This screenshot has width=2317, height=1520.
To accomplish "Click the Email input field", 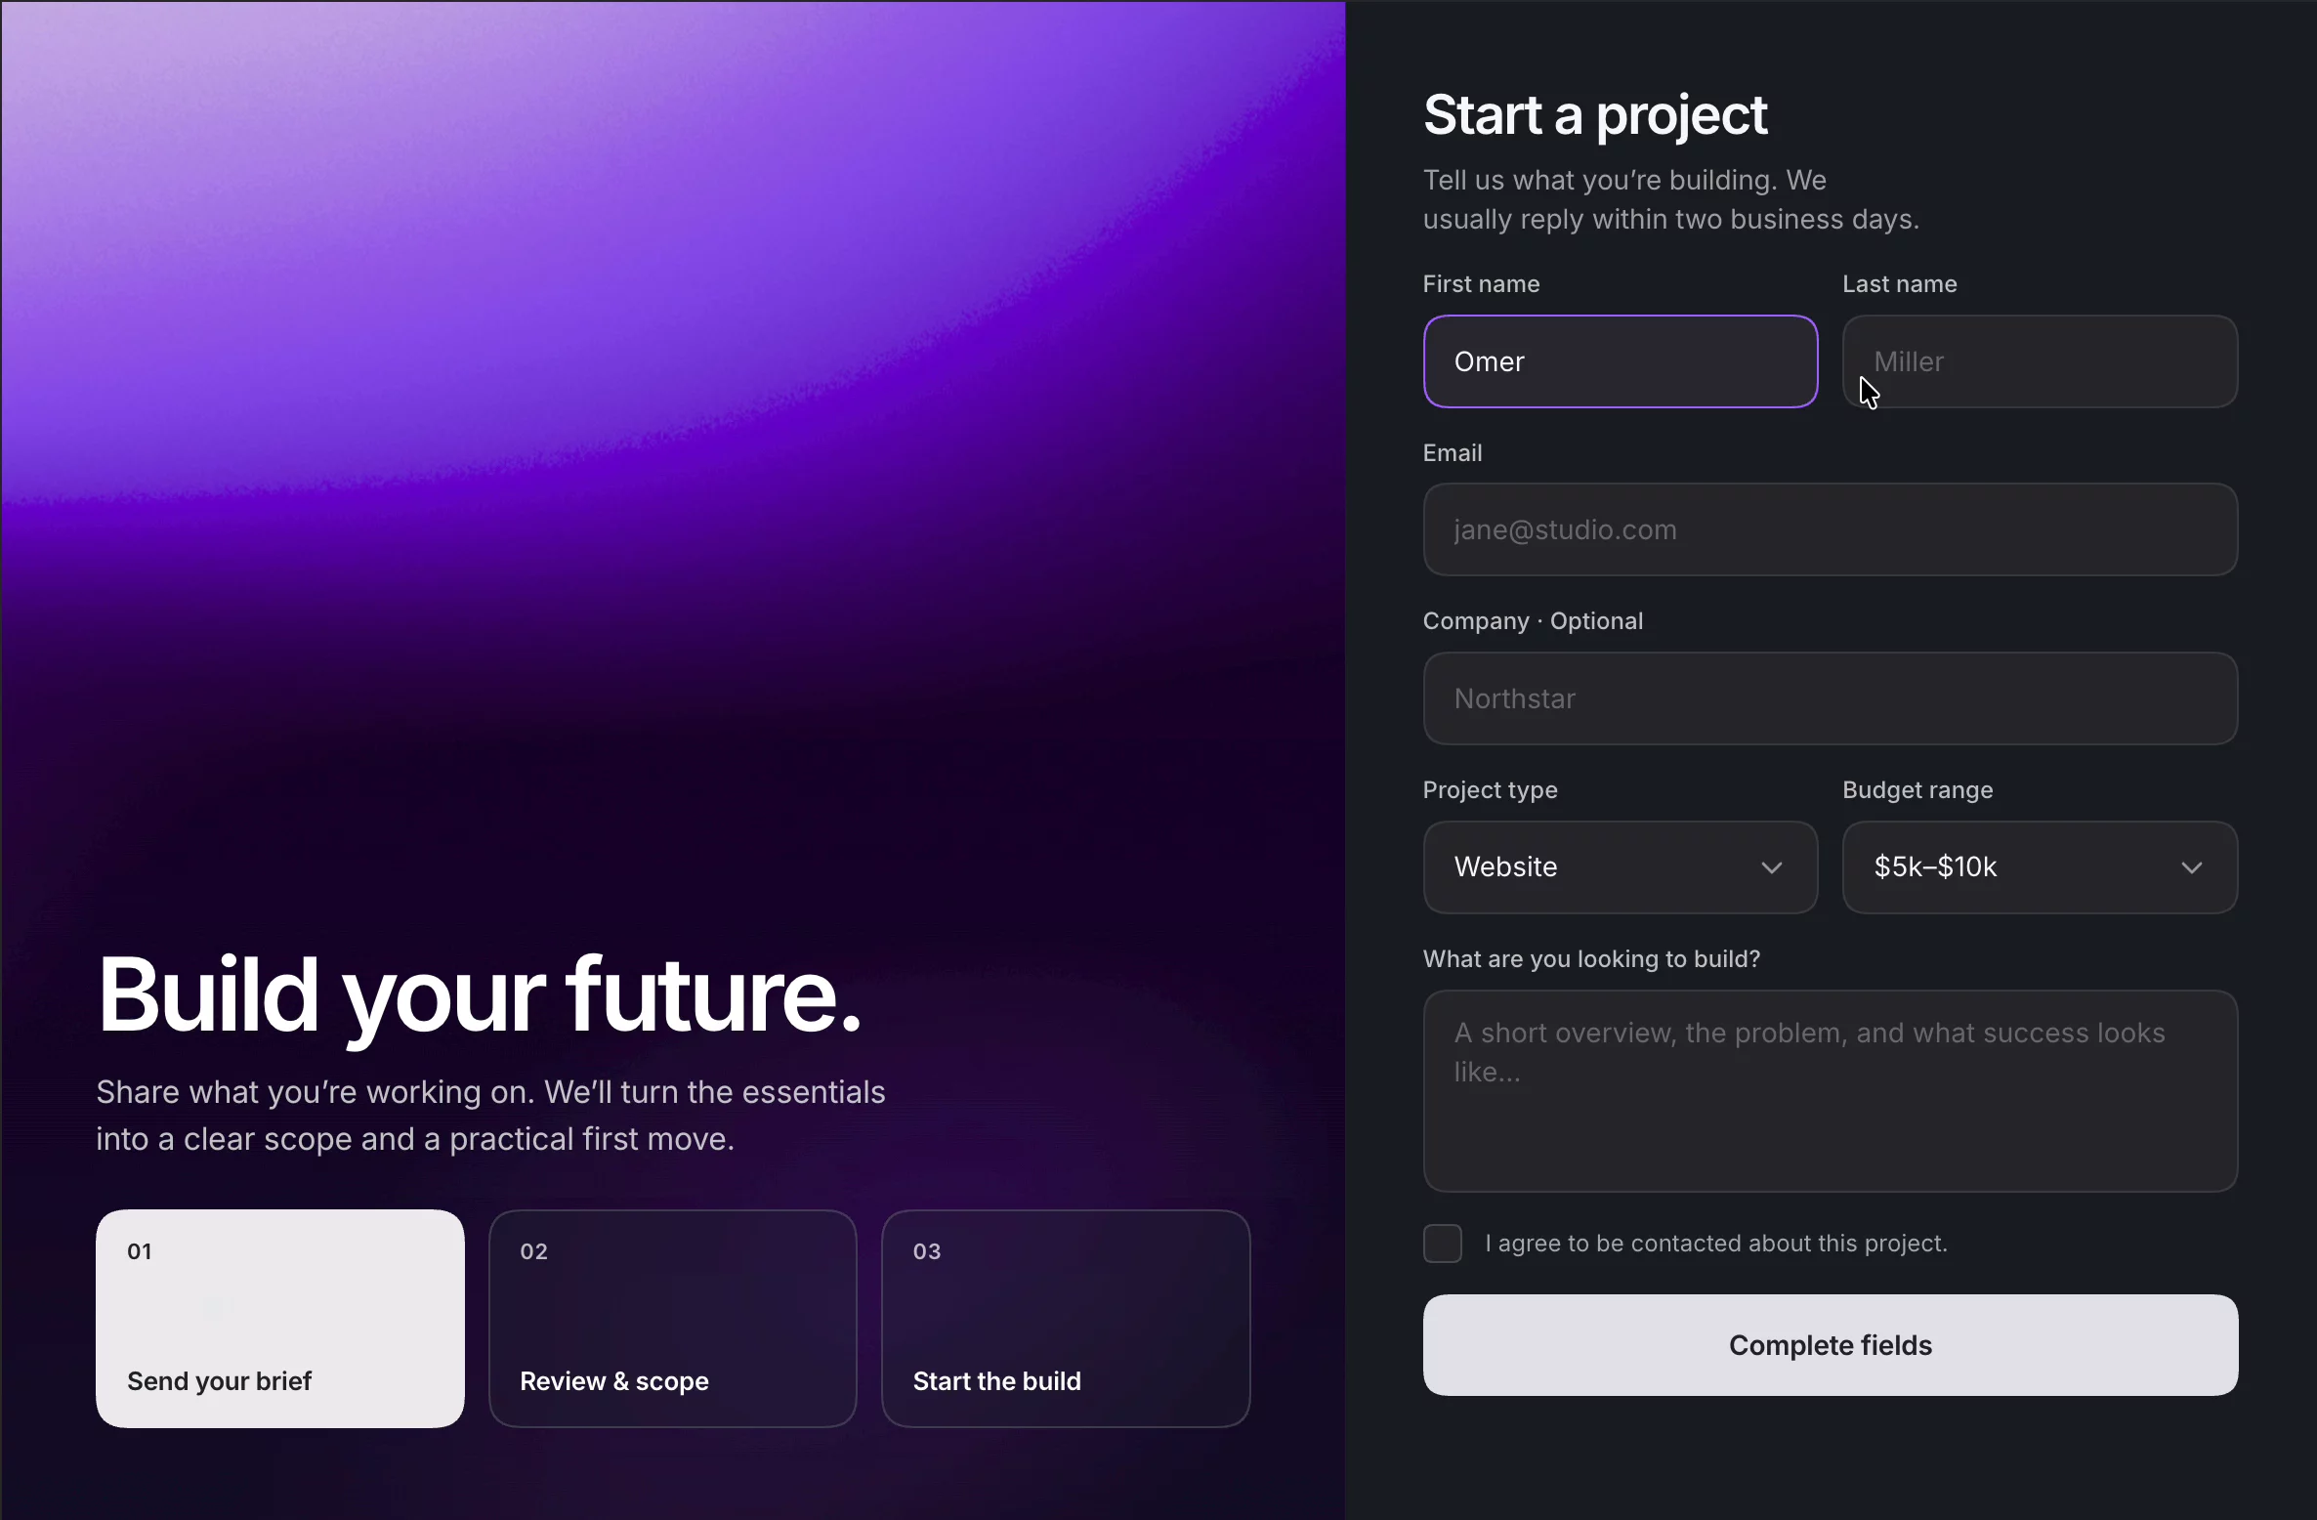I will 1830,529.
